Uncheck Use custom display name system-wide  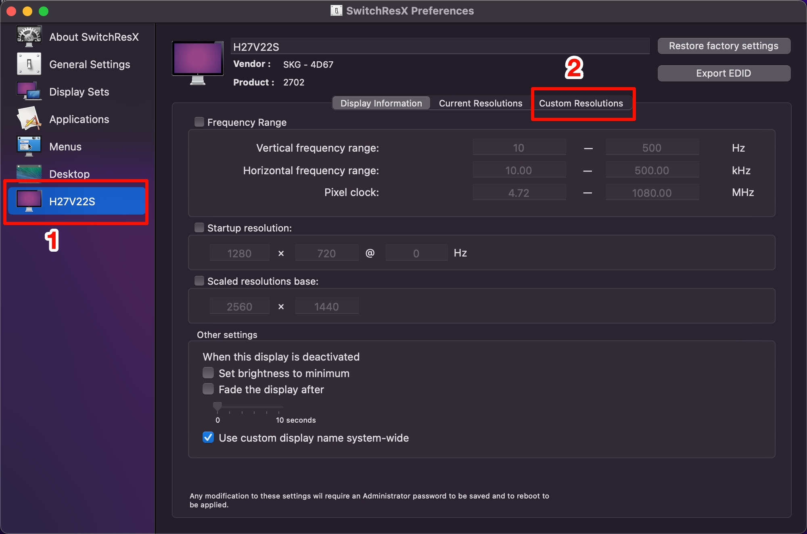point(208,437)
